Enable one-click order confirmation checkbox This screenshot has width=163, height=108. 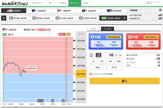tap(90, 74)
